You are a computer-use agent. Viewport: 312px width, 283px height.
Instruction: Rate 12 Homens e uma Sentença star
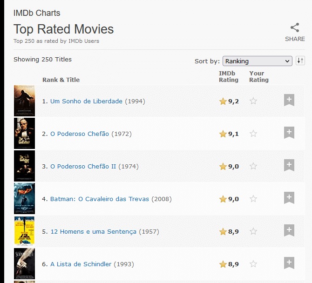(x=253, y=231)
